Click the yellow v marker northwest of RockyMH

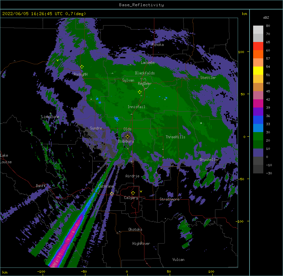pos(57,60)
